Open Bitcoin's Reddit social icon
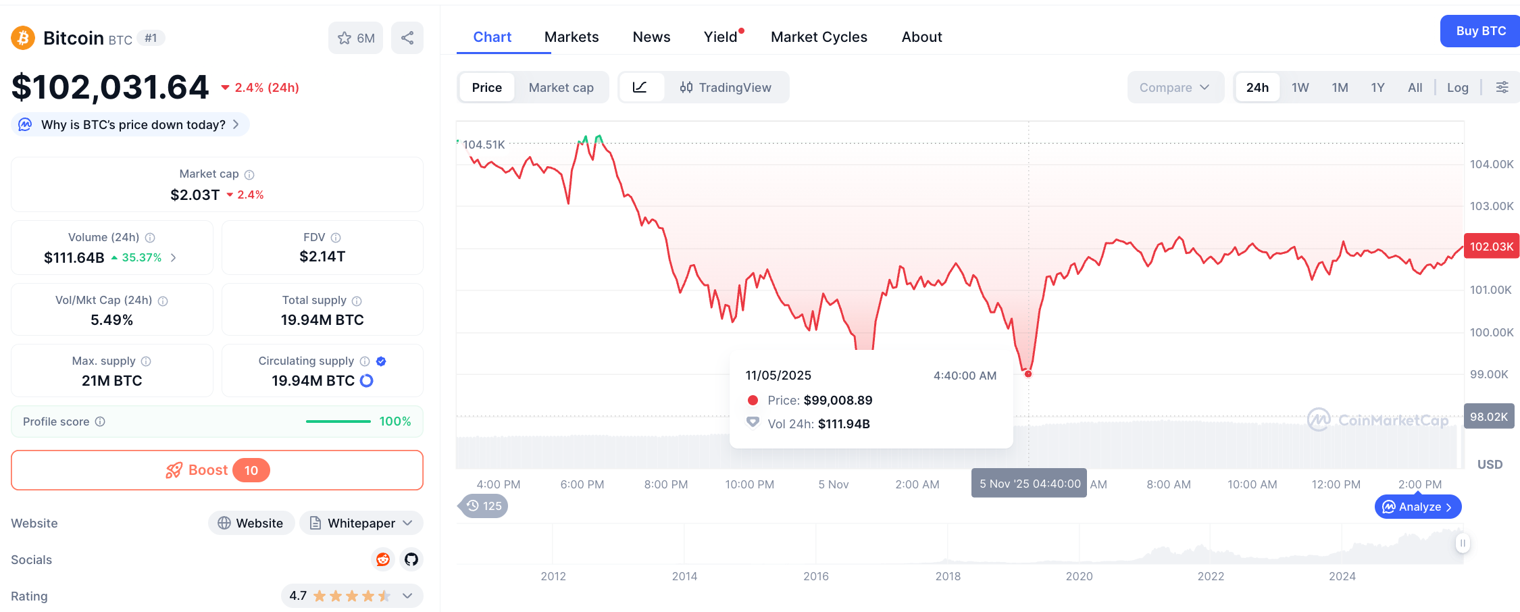This screenshot has height=612, width=1520. 382,559
